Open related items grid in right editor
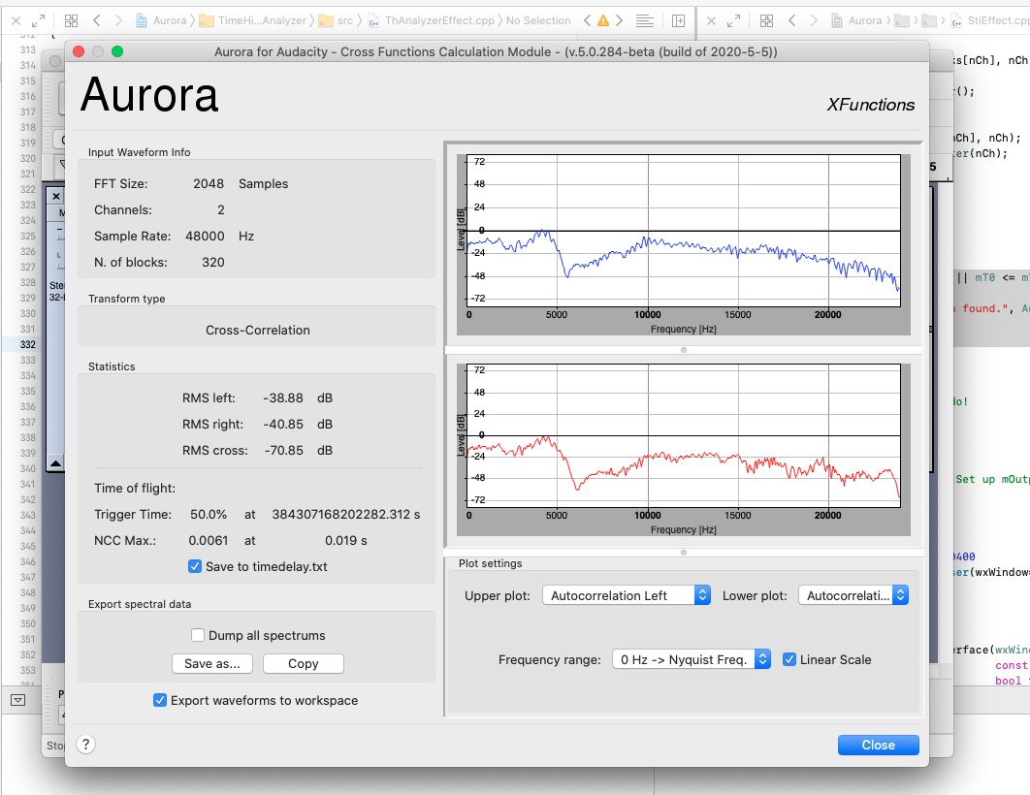Screen dimensions: 1030x795 766,21
